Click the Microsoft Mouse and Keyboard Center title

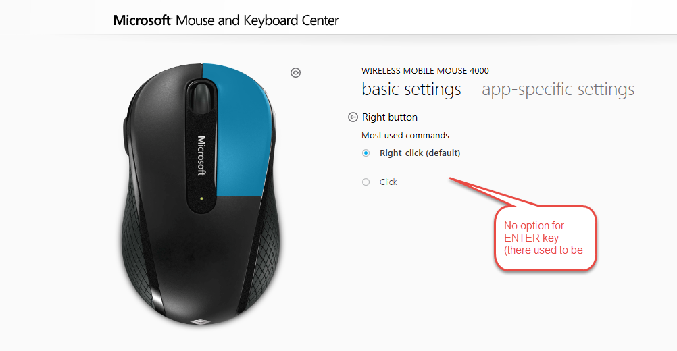pyautogui.click(x=226, y=20)
